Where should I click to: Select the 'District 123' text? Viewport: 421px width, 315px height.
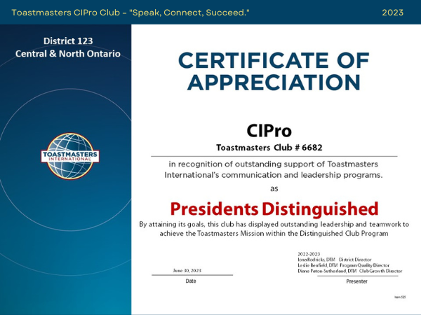pos(68,41)
